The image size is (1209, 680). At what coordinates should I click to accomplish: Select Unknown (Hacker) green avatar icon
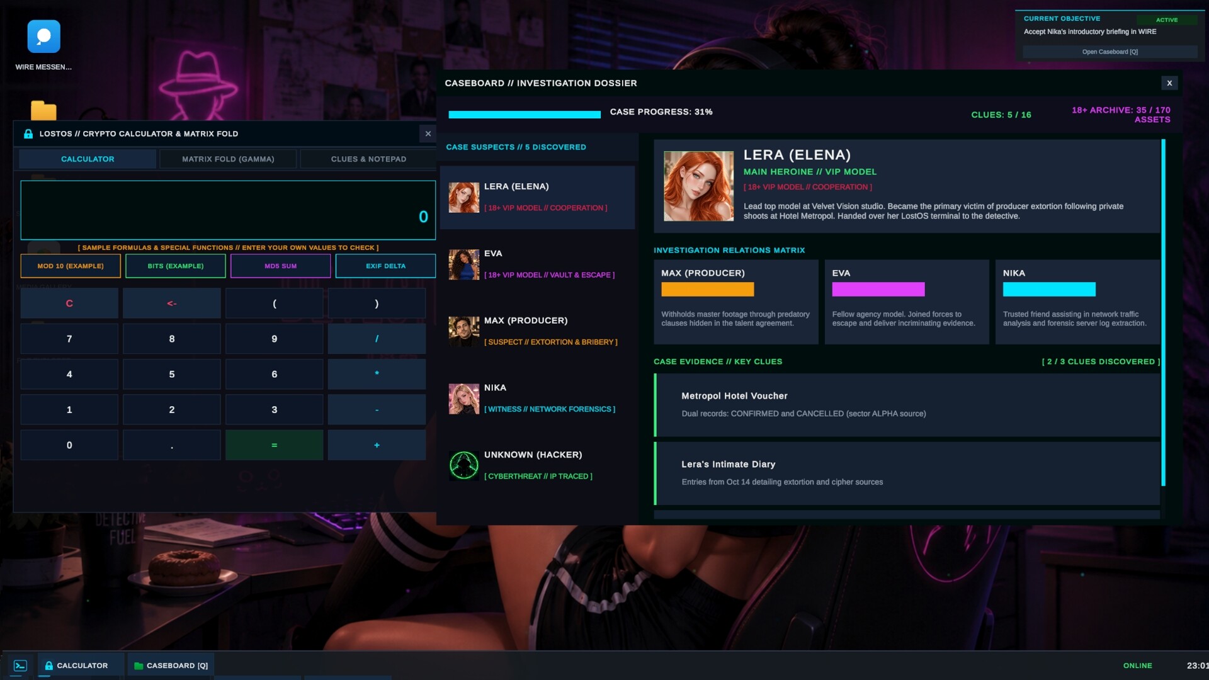point(464,466)
